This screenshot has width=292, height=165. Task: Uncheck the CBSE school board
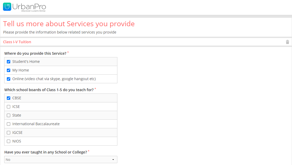pos(8,98)
